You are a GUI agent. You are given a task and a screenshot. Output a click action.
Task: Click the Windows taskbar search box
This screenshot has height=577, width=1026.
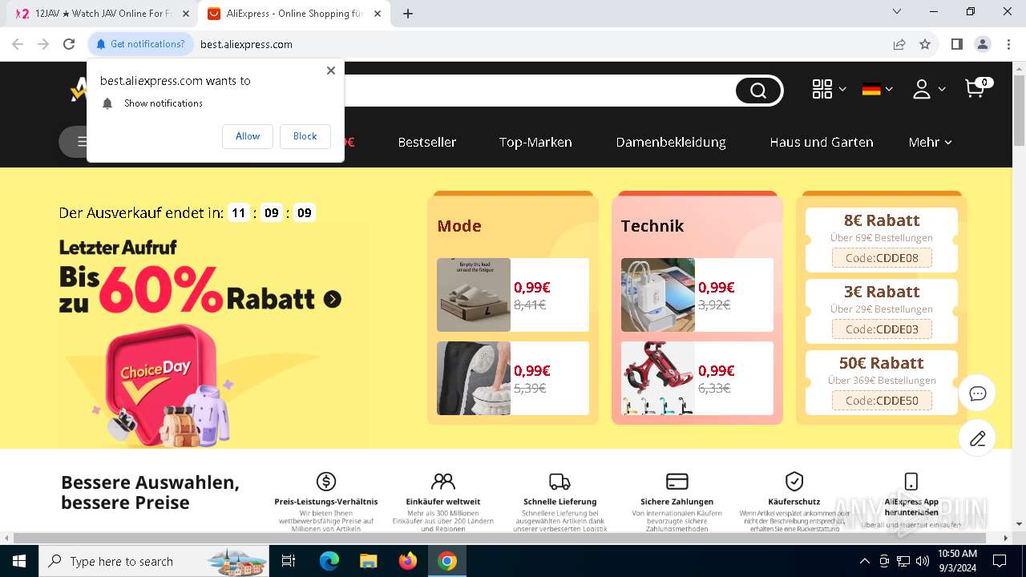click(x=153, y=561)
